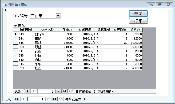Click previous record arrow in subform navigator
Screen dimensions: 175x104
click(x=33, y=91)
